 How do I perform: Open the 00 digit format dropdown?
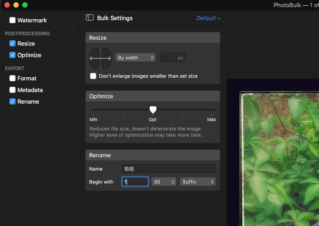(x=164, y=182)
